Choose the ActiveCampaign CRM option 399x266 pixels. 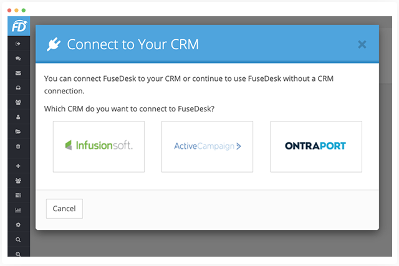tap(207, 146)
